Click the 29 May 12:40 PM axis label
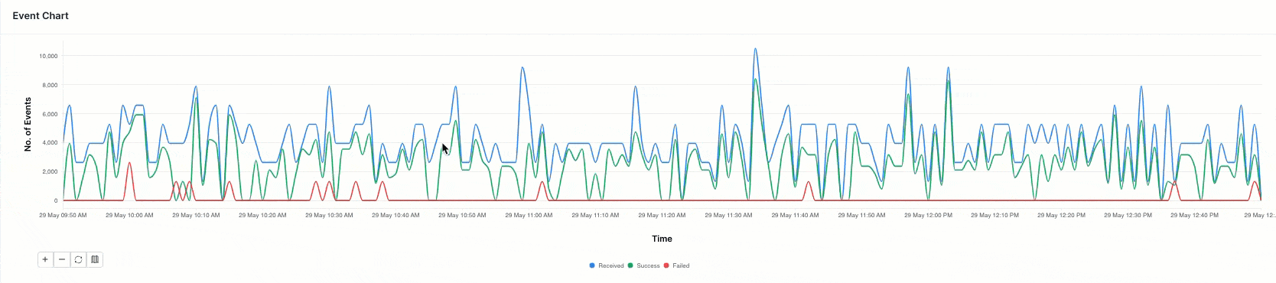 coord(1194,215)
